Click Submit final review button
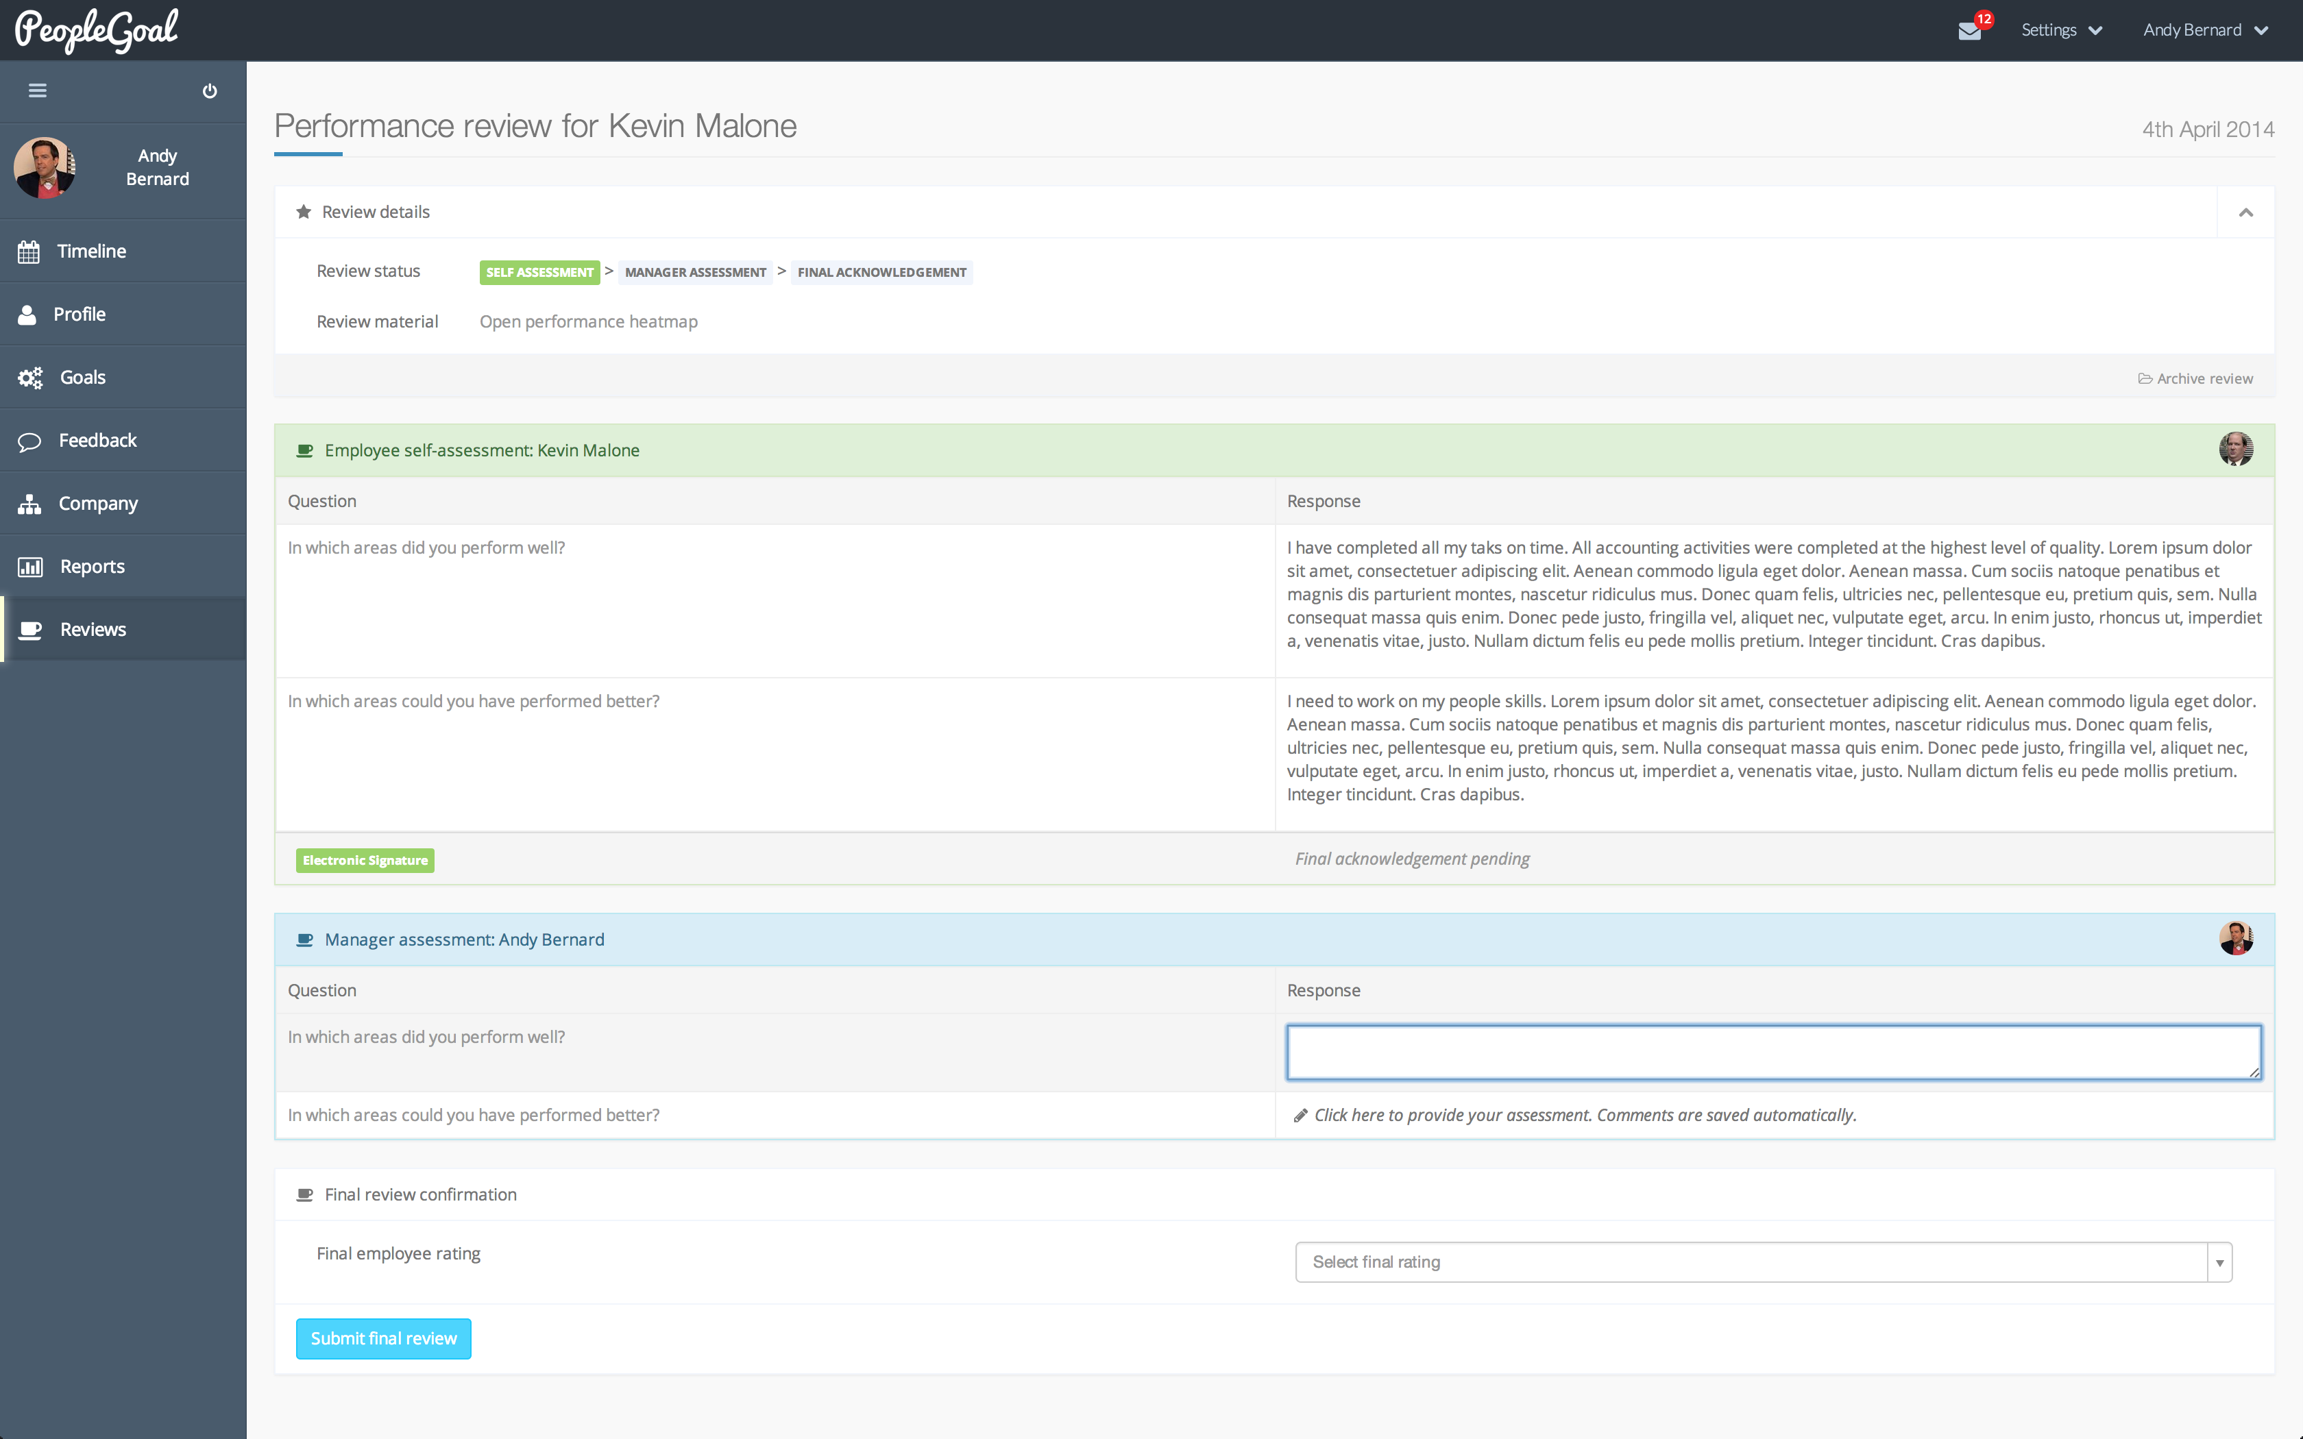 [384, 1338]
